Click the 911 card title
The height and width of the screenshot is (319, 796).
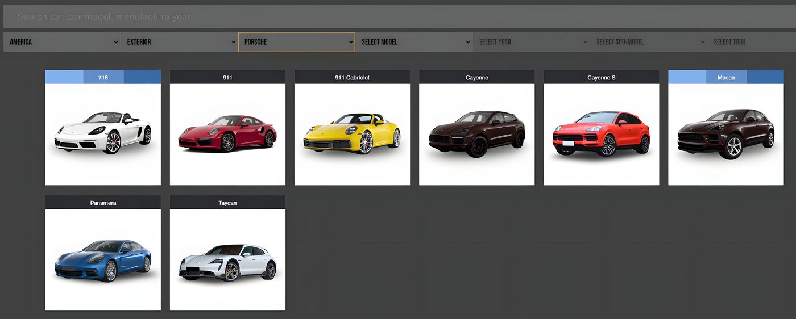(x=227, y=77)
